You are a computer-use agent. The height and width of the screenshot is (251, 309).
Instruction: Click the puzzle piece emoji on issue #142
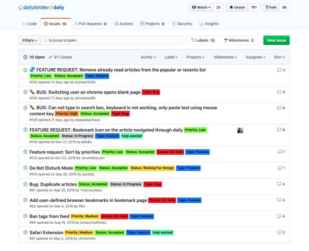32,70
